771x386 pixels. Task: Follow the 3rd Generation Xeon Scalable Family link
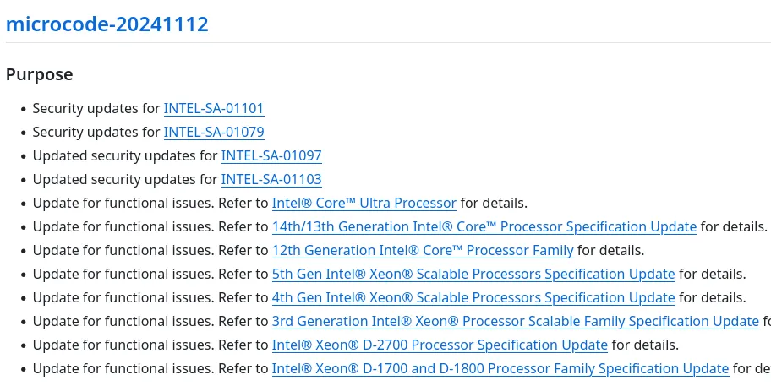515,321
